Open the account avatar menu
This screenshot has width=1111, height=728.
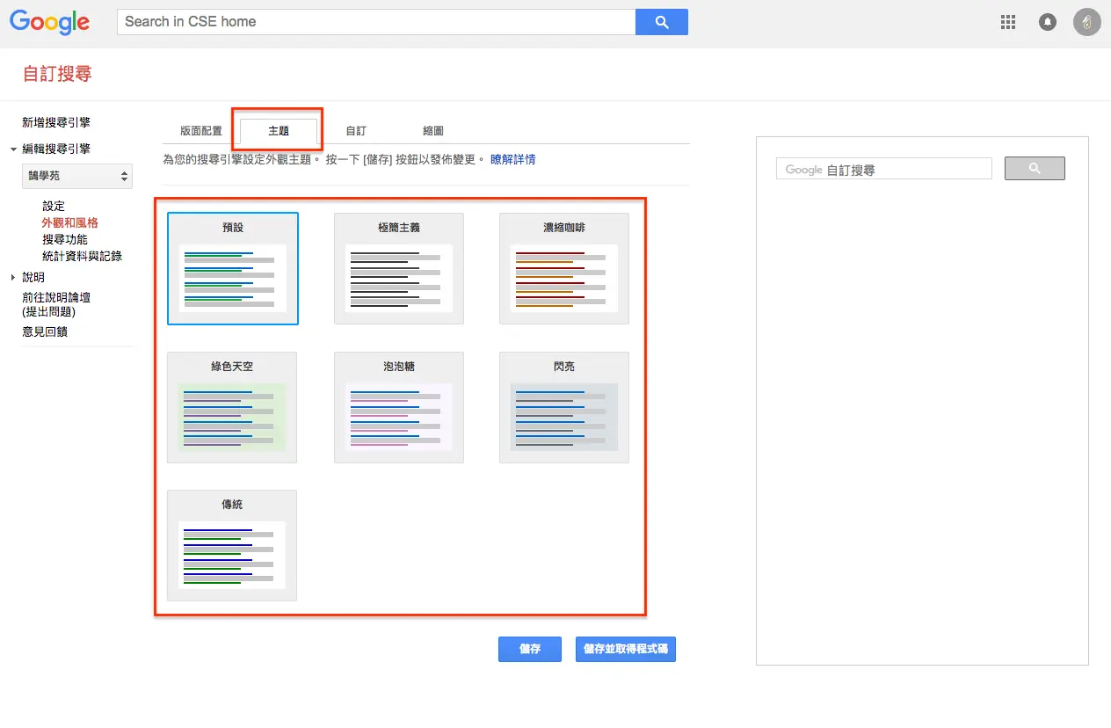(x=1087, y=22)
